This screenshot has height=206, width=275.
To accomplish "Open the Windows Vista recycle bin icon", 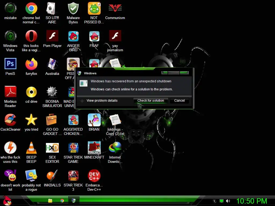I will coord(10,36).
